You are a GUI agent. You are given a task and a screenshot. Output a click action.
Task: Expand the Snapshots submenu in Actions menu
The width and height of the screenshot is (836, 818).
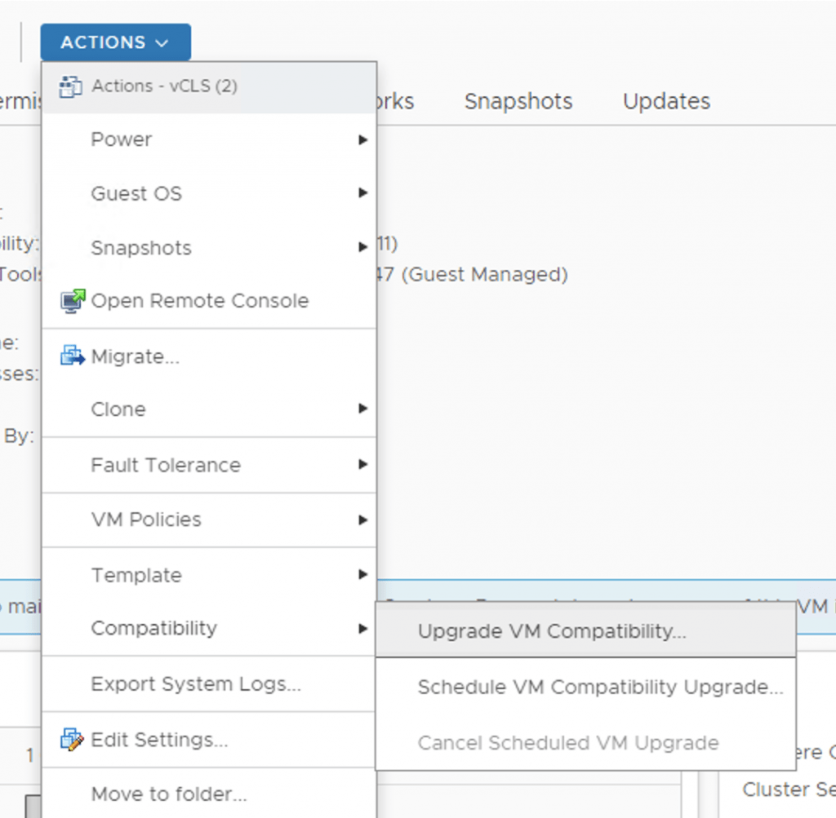click(141, 248)
